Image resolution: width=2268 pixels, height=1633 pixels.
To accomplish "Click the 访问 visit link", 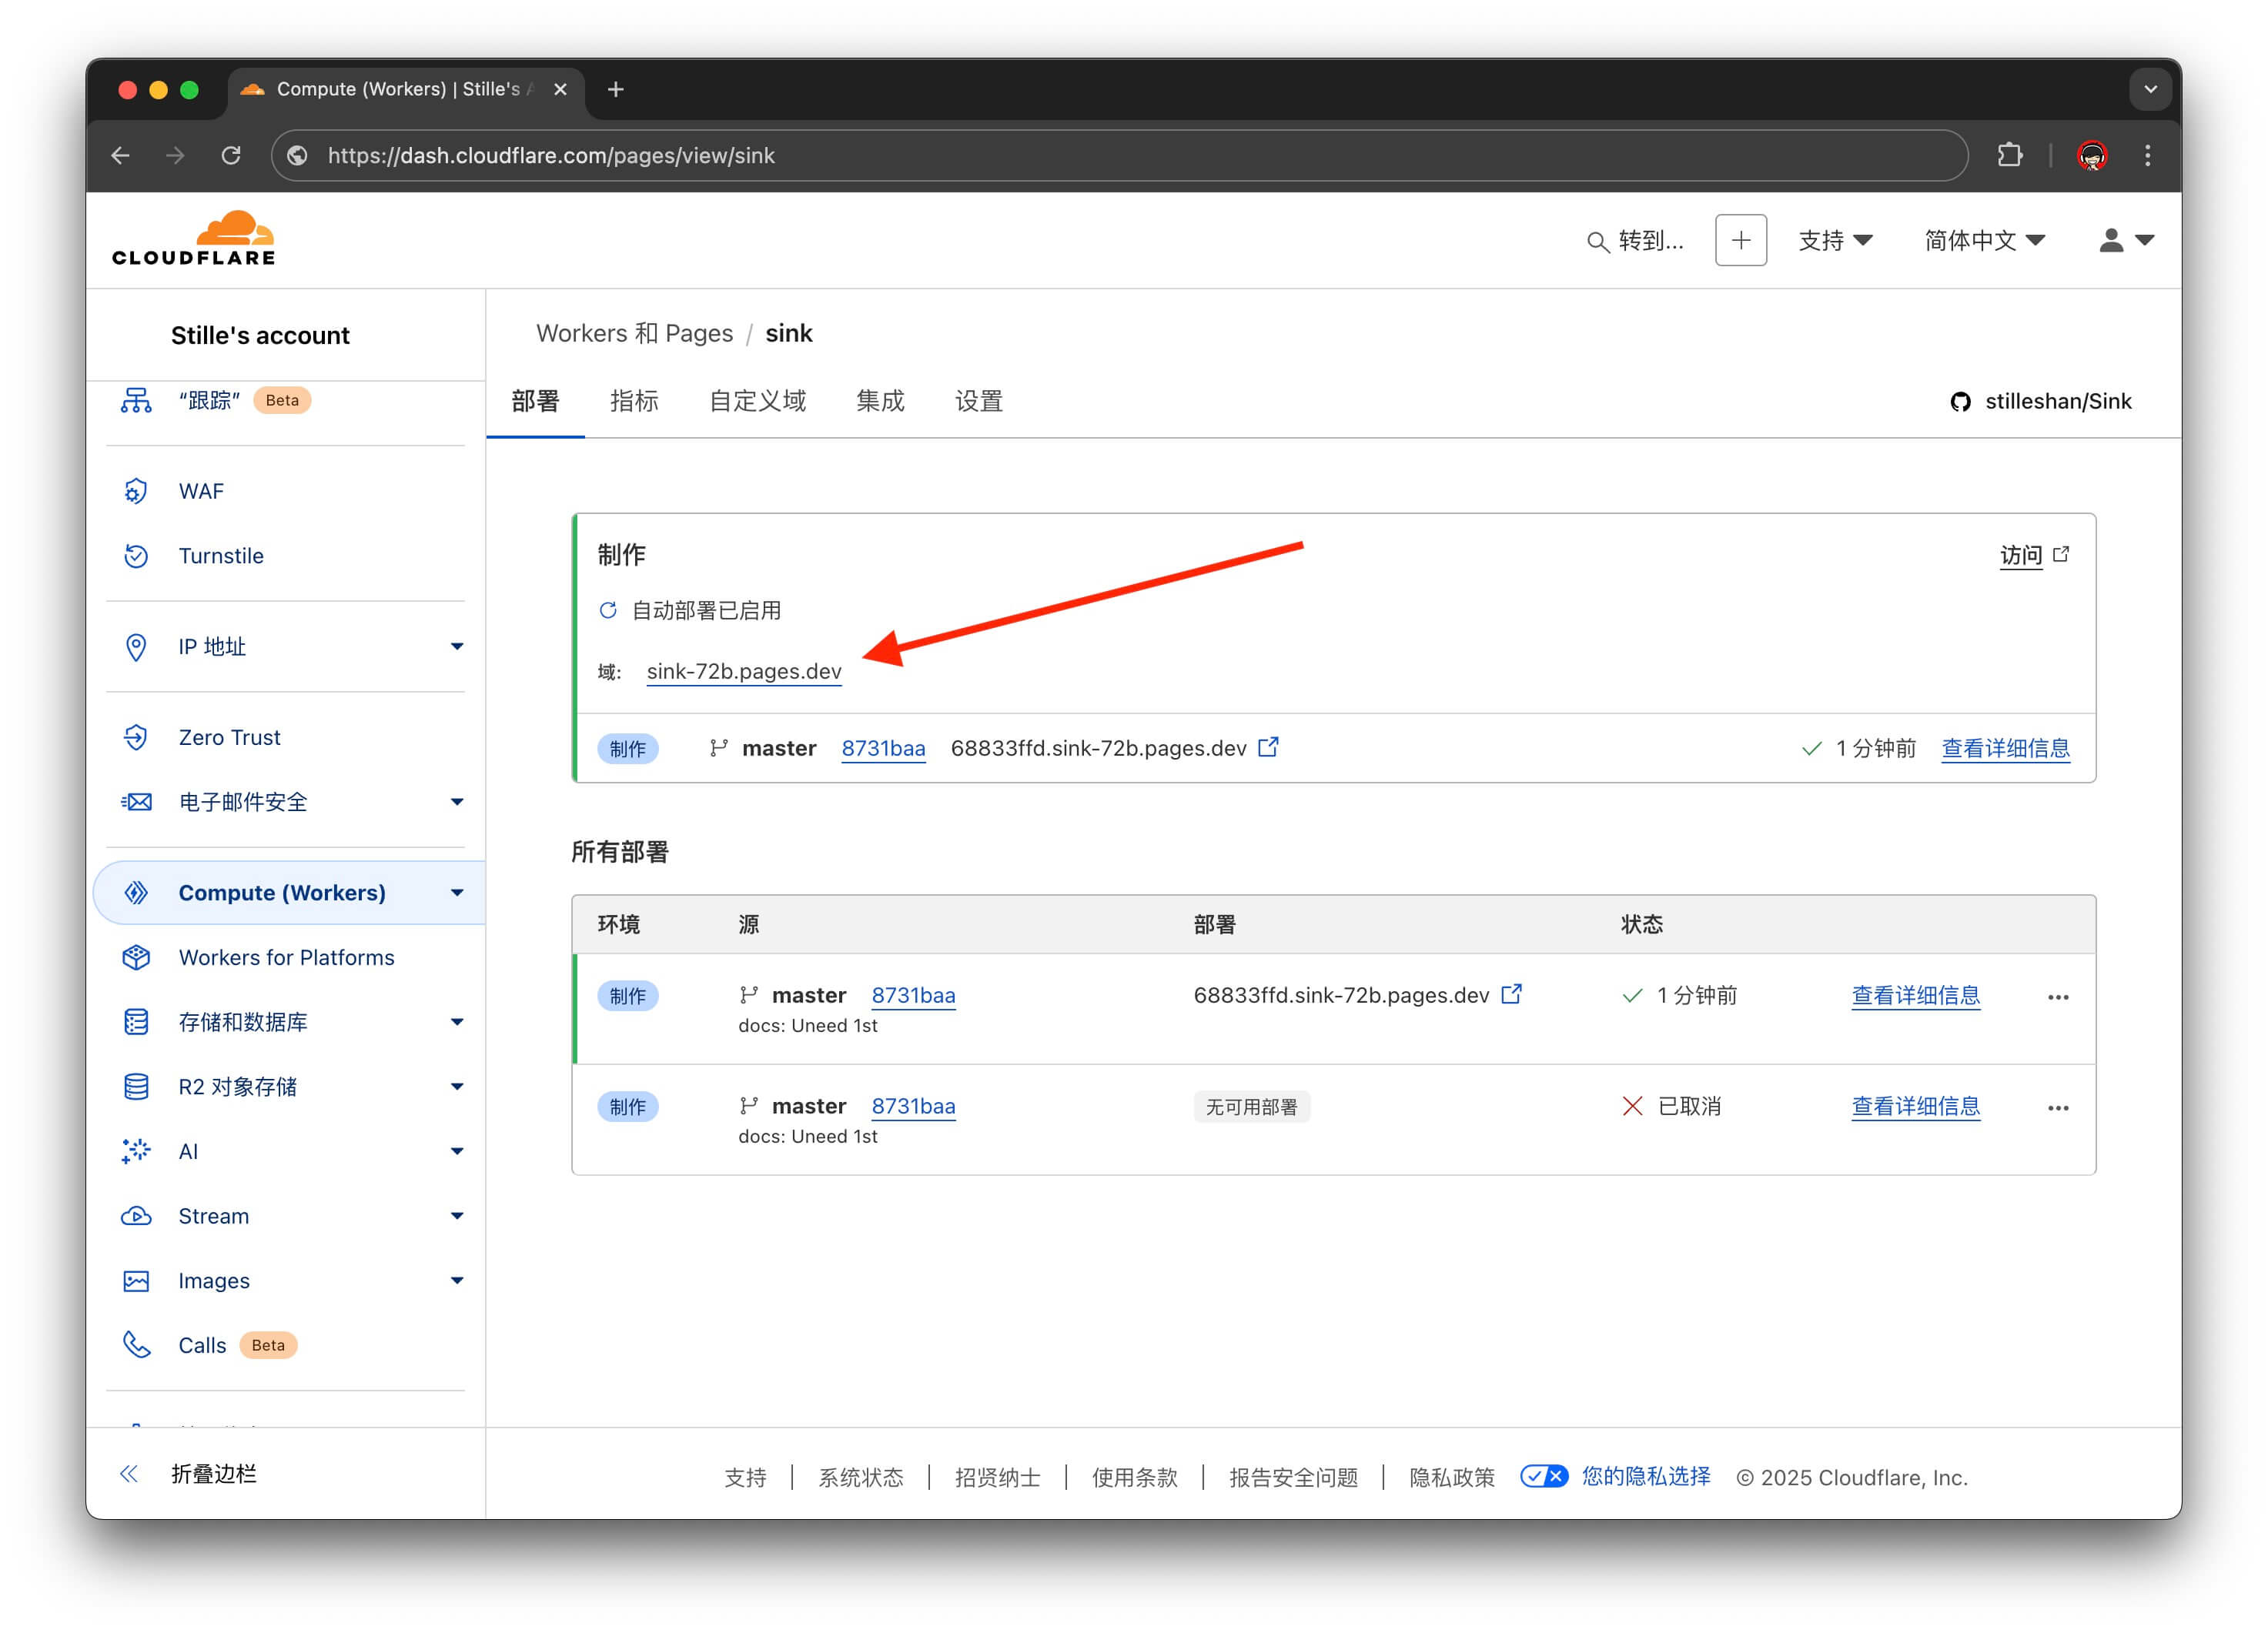I will tap(2021, 555).
